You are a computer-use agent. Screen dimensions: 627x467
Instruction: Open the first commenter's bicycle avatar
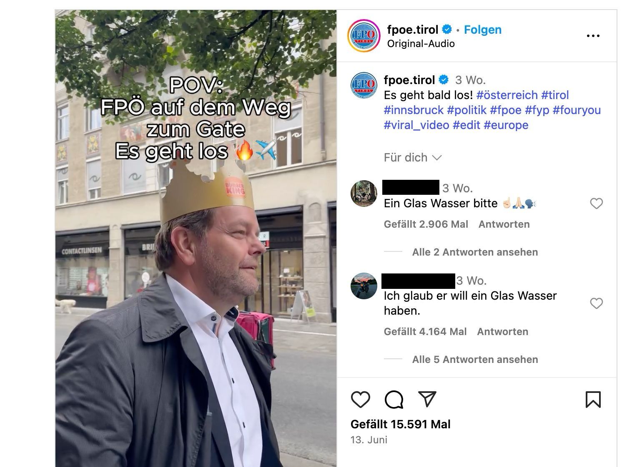point(364,194)
